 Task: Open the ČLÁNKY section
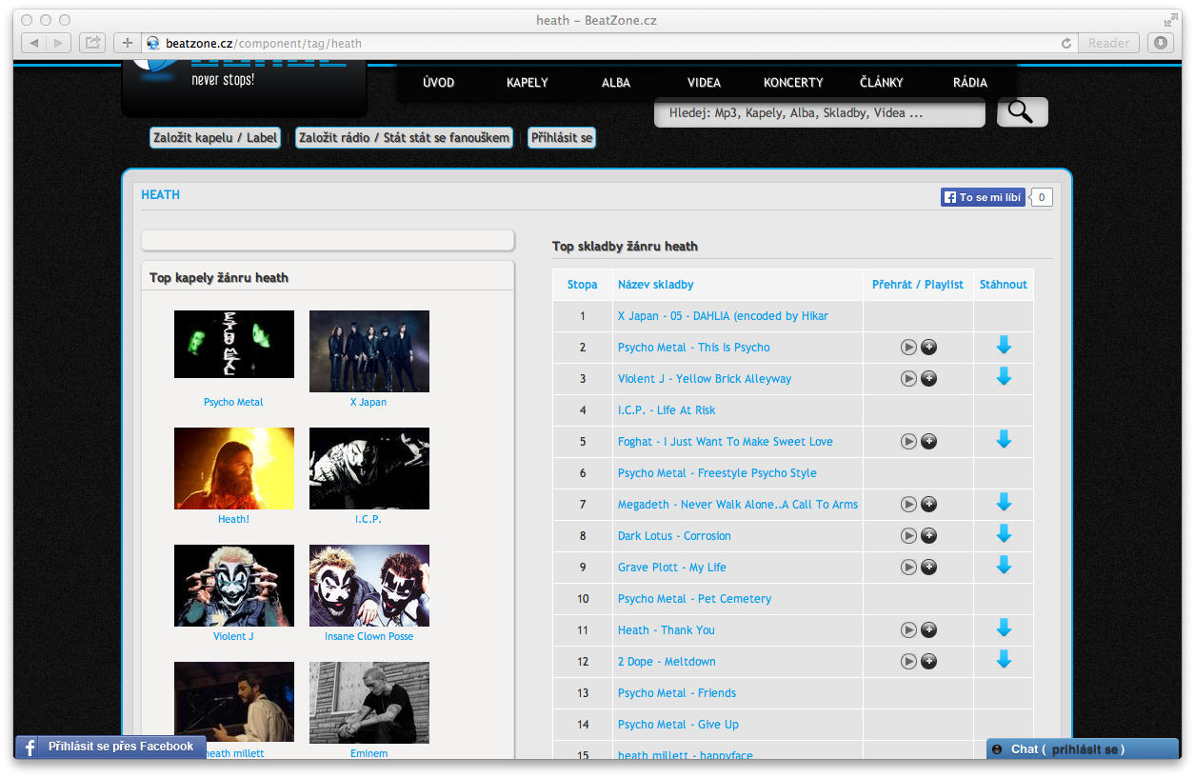tap(882, 83)
